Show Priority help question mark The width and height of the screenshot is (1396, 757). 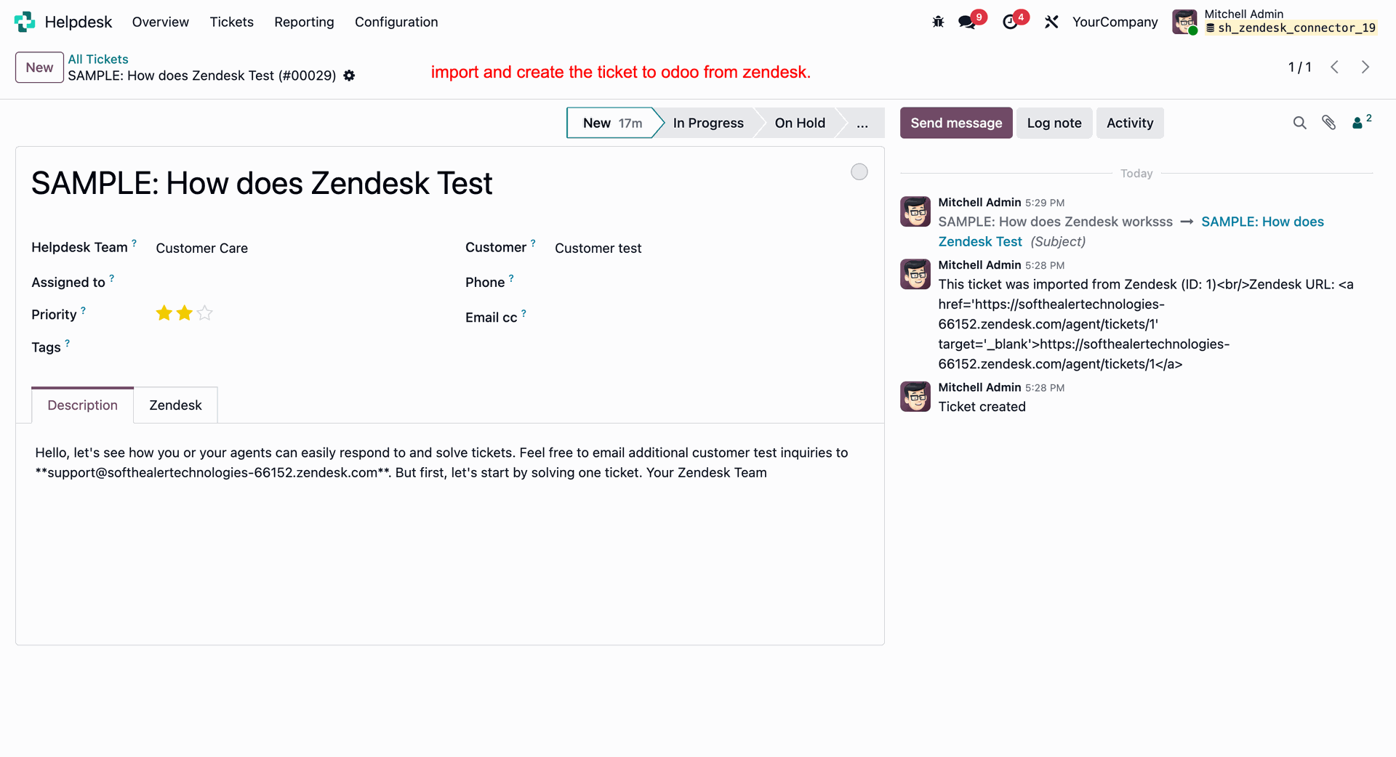83,310
